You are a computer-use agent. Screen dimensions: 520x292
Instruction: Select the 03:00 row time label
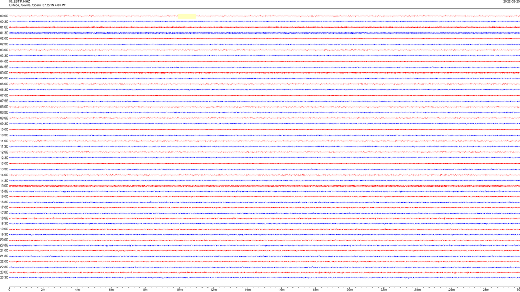point(4,50)
